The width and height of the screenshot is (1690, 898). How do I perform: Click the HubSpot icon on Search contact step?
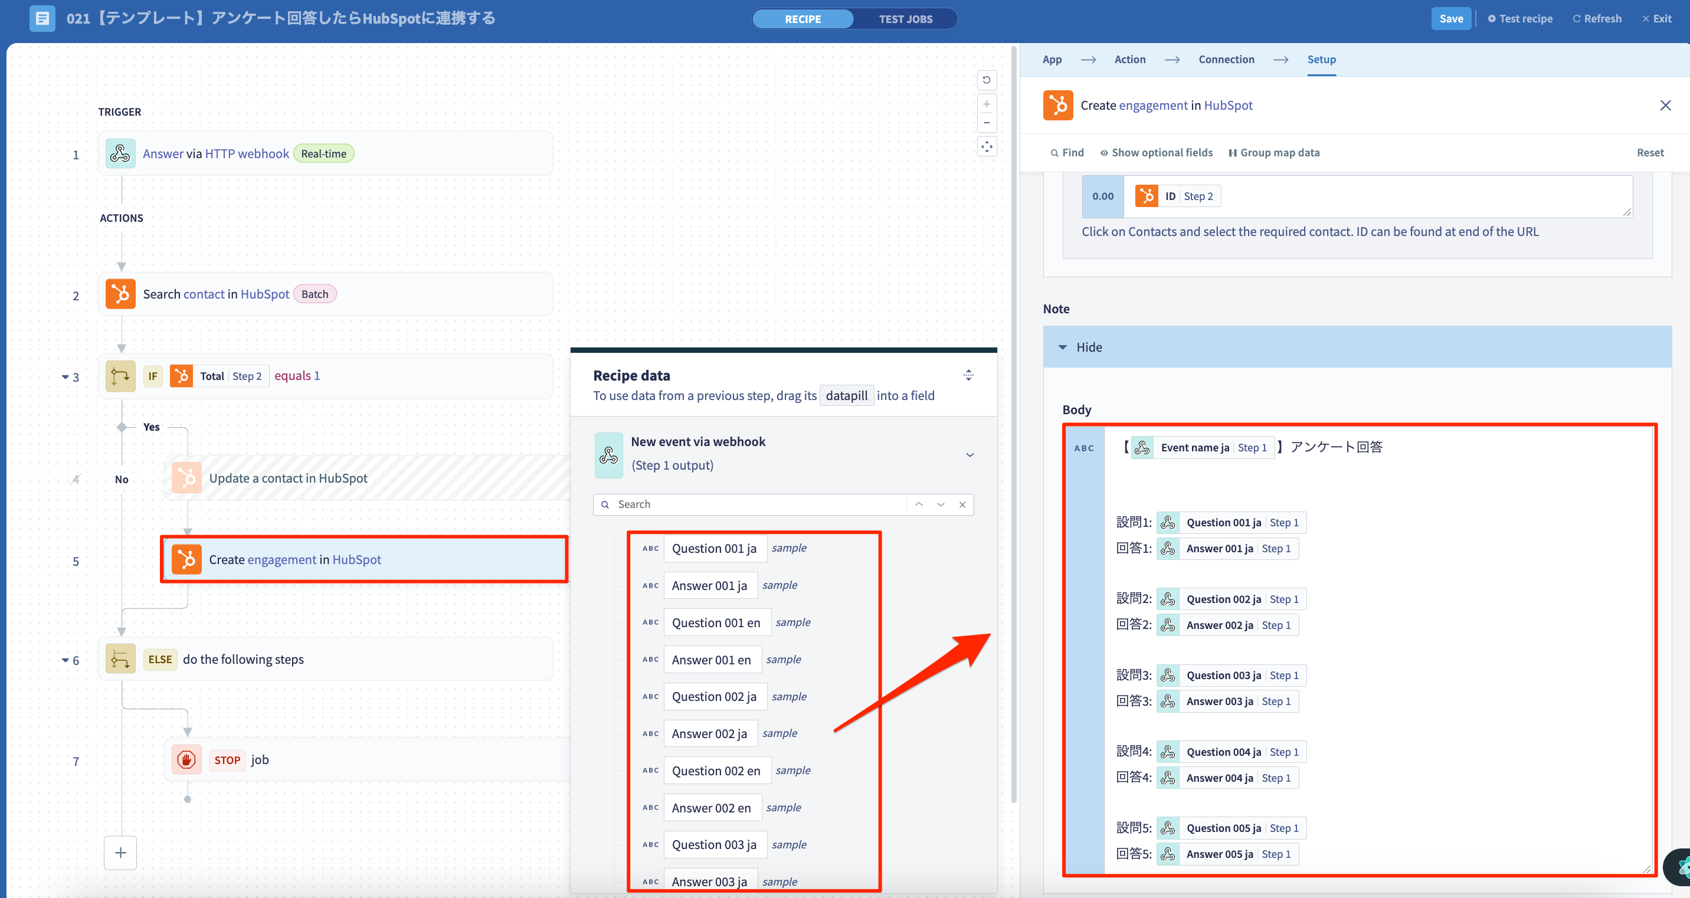point(120,294)
